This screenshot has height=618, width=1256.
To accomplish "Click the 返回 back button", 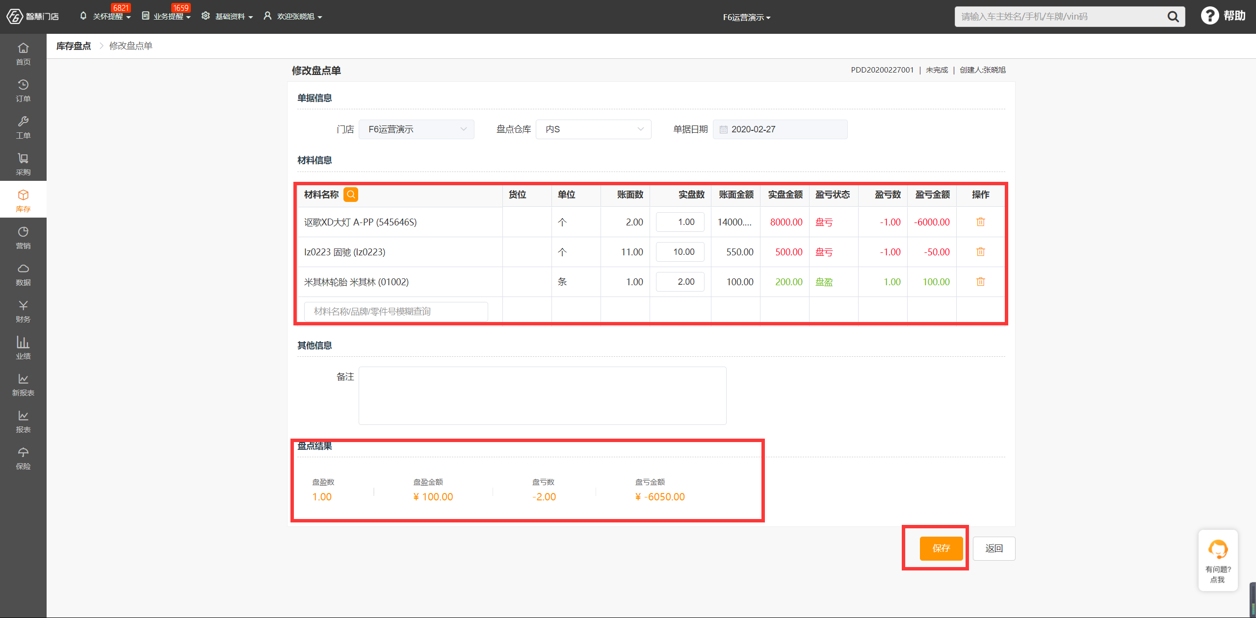I will pyautogui.click(x=994, y=548).
